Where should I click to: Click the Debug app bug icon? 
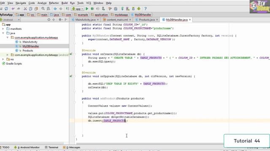[x=92, y=8]
